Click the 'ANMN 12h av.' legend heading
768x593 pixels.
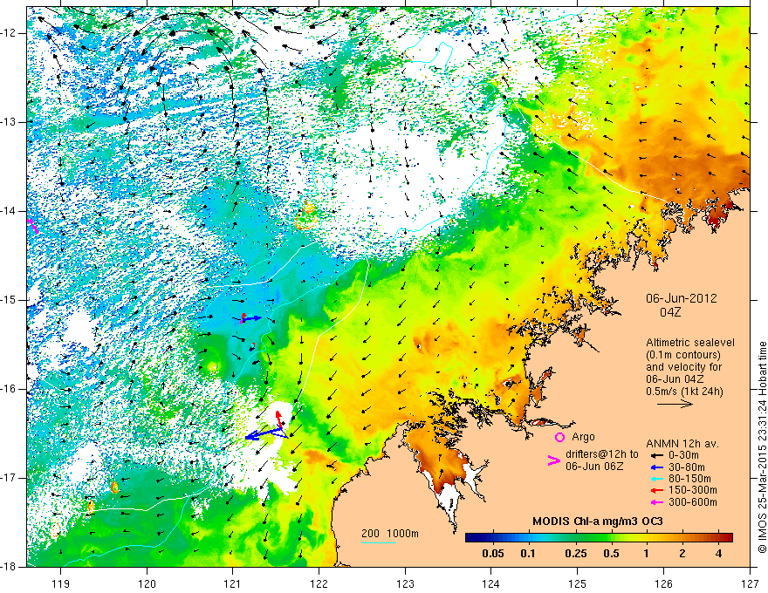(682, 444)
